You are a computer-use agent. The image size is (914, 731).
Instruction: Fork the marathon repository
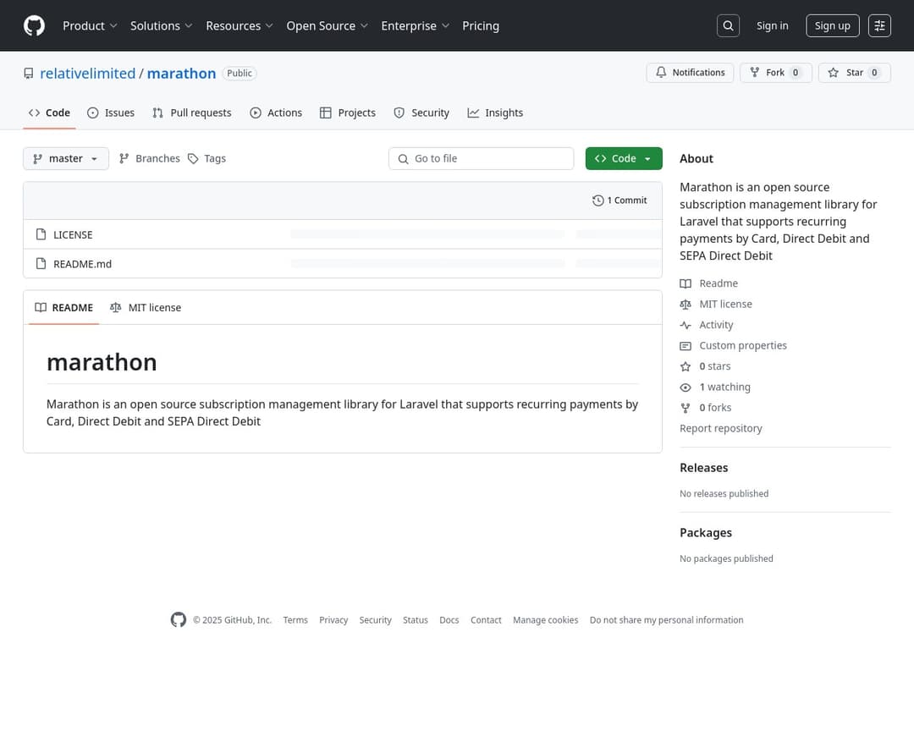775,72
